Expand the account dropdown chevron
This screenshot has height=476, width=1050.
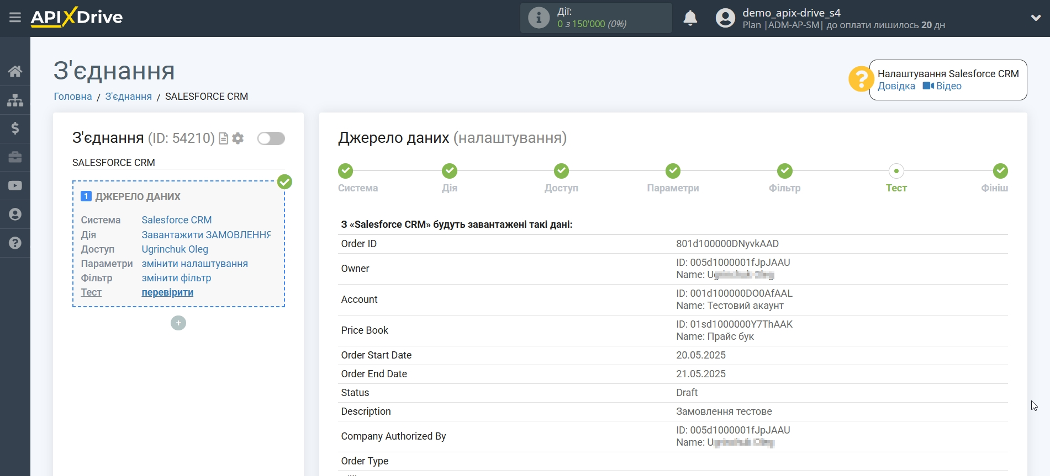[x=1036, y=18]
